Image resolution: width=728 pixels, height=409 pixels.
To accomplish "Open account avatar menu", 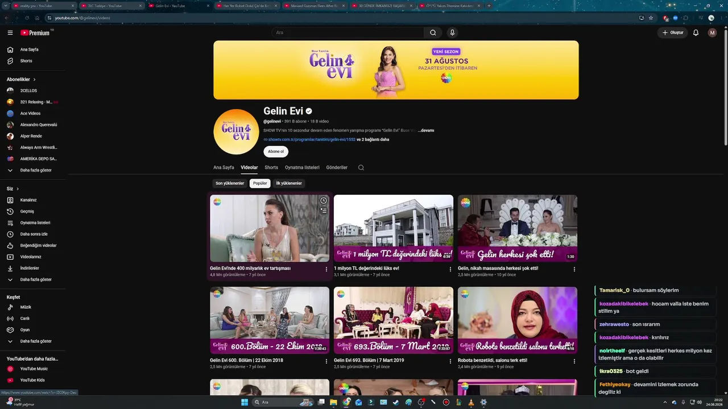I will click(712, 33).
